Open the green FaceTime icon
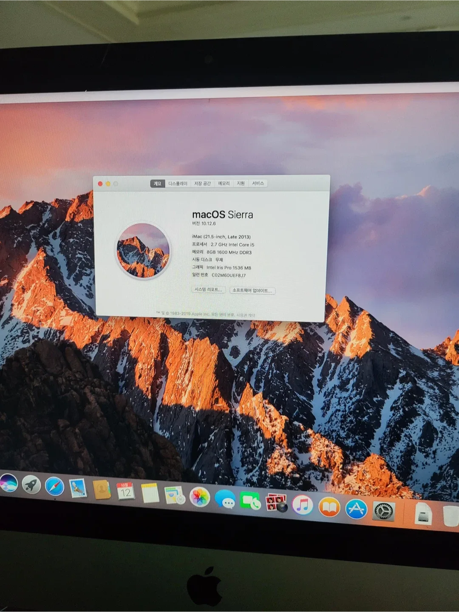The height and width of the screenshot is (612, 459). 250,501
